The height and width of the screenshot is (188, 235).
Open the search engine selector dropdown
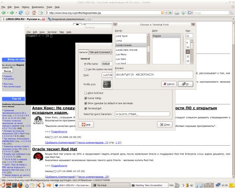point(190,13)
